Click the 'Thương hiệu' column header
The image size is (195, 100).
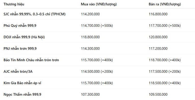coord(14,4)
